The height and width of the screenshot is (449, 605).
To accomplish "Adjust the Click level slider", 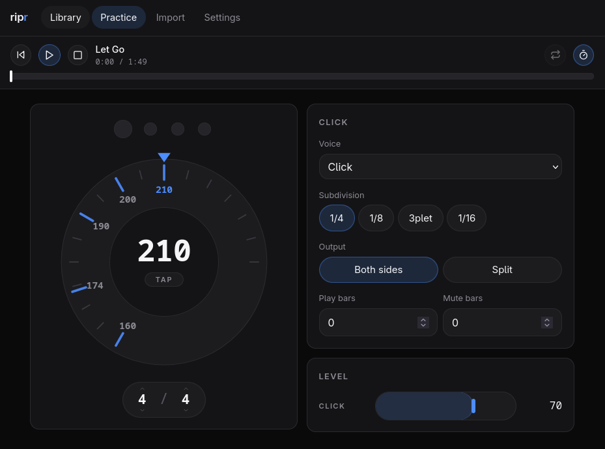I will pyautogui.click(x=445, y=406).
